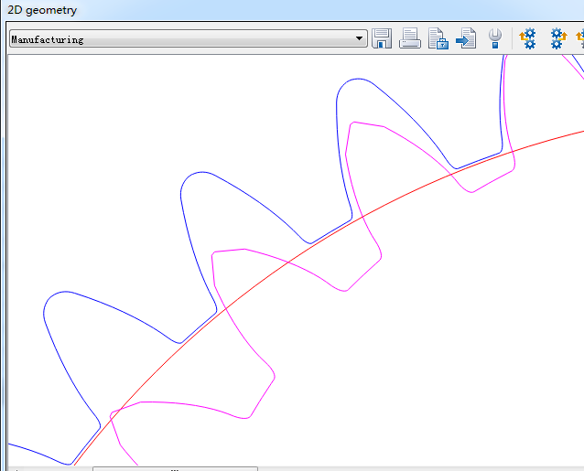Print the 2D geometry drawing
584x471 pixels.
pos(410,38)
